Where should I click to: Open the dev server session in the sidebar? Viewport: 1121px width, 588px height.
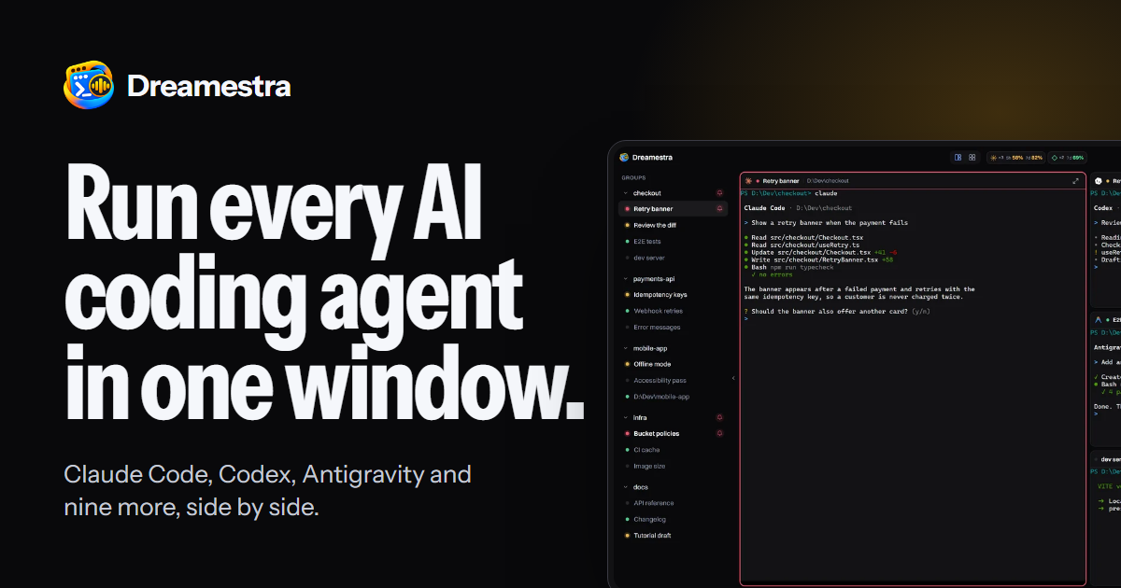673,257
